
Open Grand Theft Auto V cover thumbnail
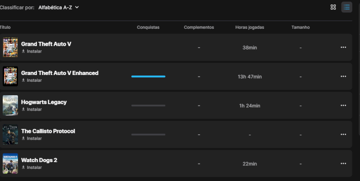coord(10,47)
